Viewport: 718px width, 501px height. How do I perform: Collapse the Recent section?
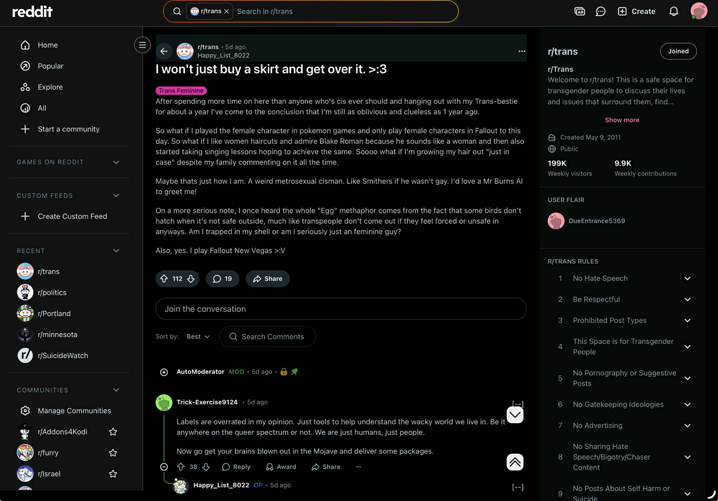pos(116,251)
